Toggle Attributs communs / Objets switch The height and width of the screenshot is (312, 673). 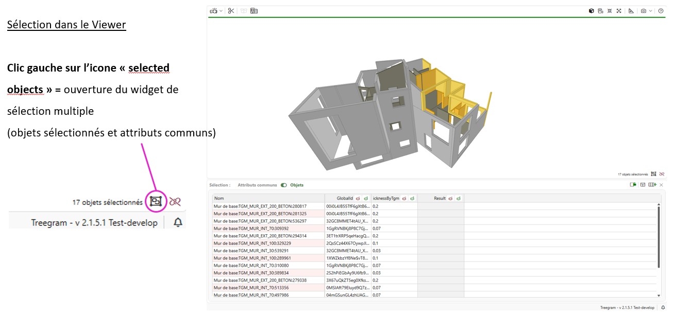[x=284, y=185]
